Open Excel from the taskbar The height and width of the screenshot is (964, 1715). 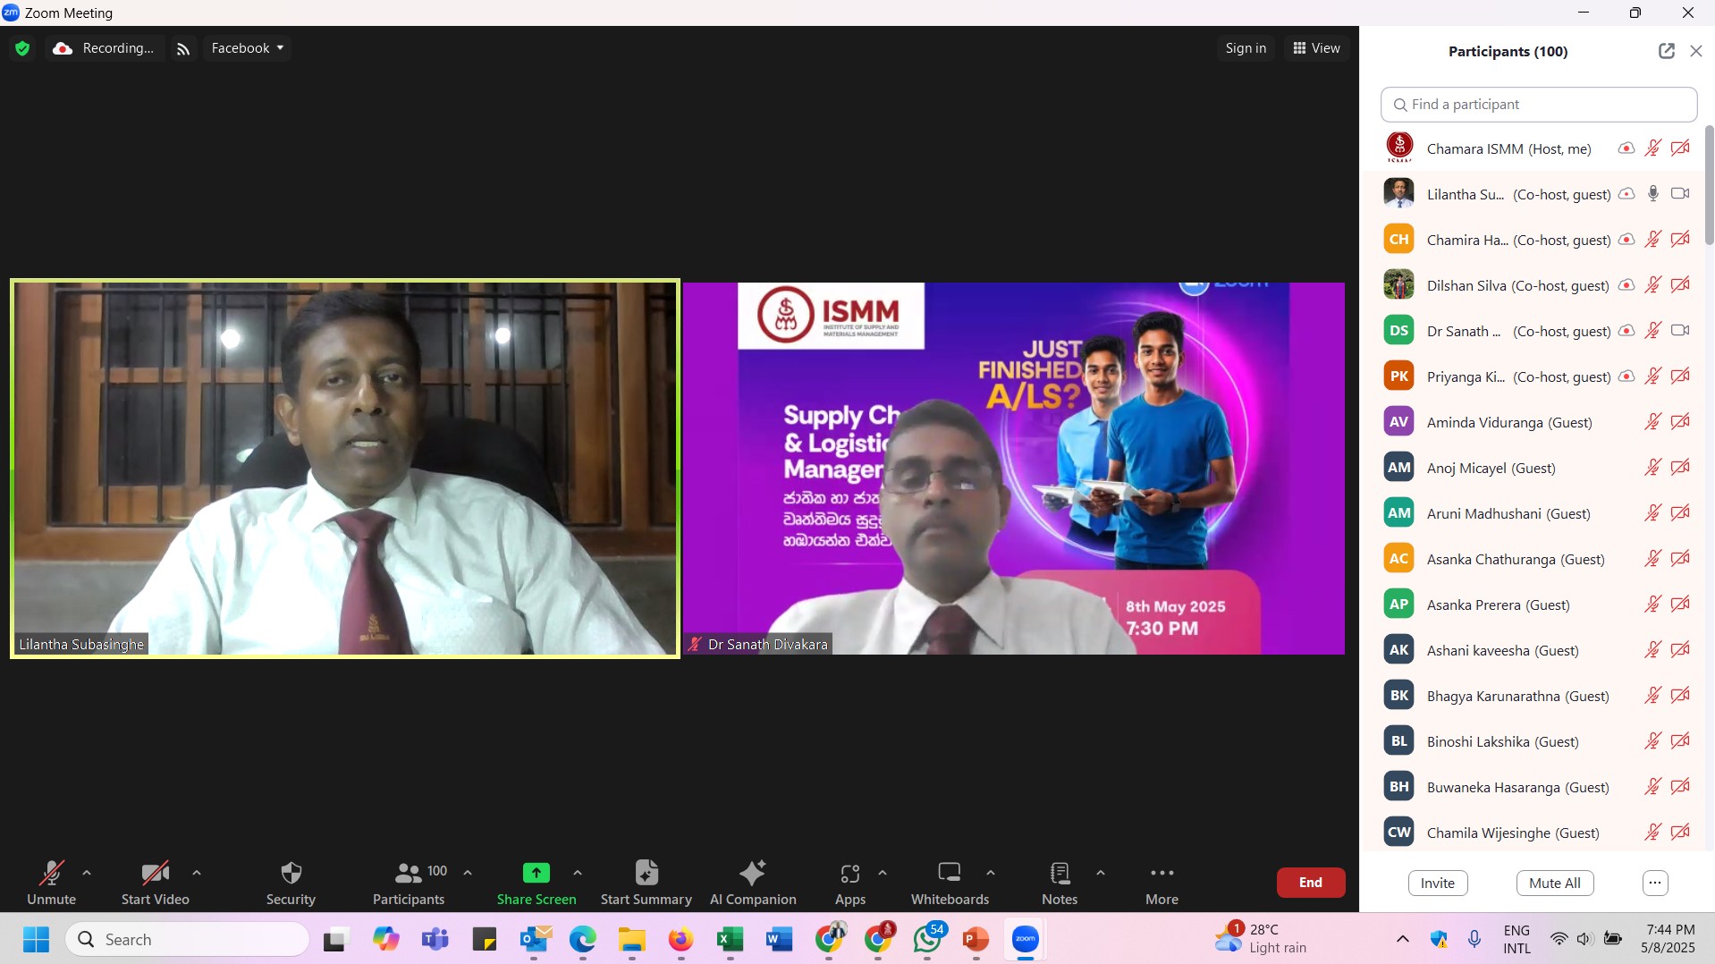pos(731,940)
